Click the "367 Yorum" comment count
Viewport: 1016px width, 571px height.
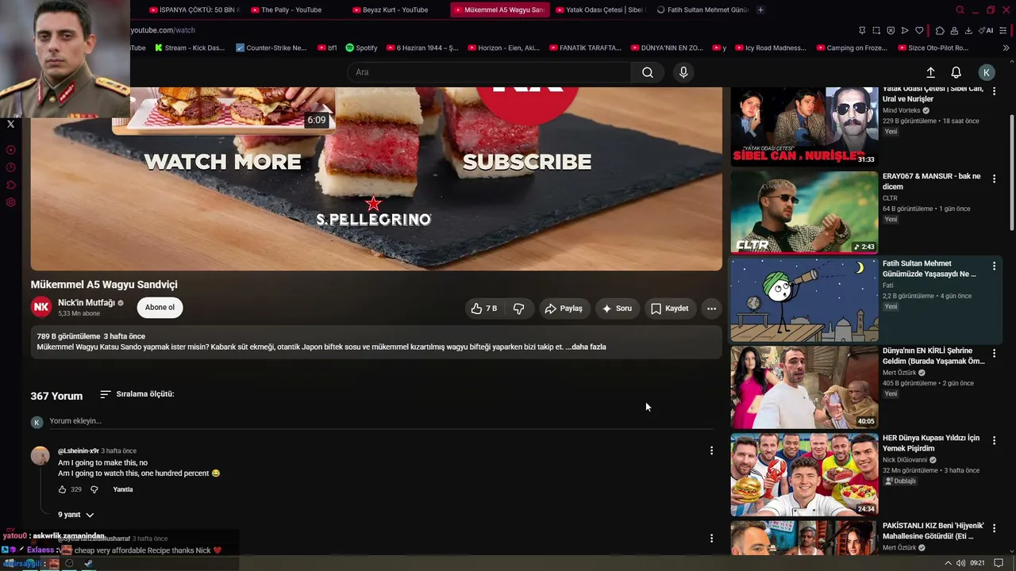click(56, 396)
